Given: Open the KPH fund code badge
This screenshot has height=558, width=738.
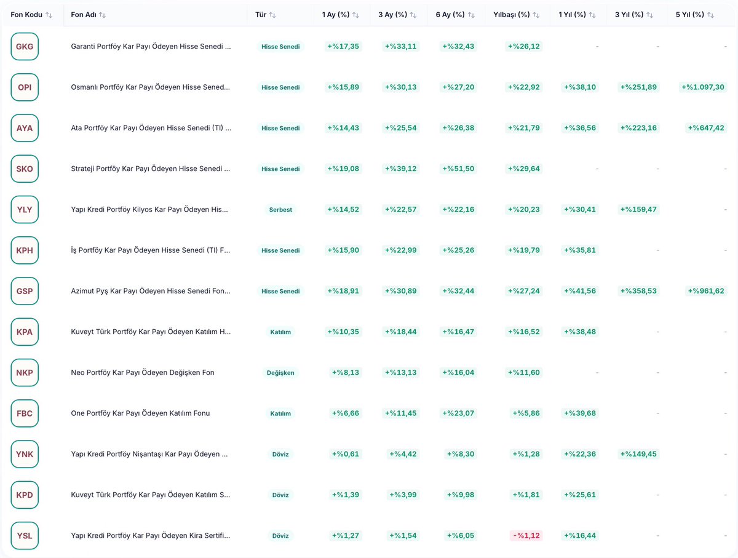Looking at the screenshot, I should [25, 250].
